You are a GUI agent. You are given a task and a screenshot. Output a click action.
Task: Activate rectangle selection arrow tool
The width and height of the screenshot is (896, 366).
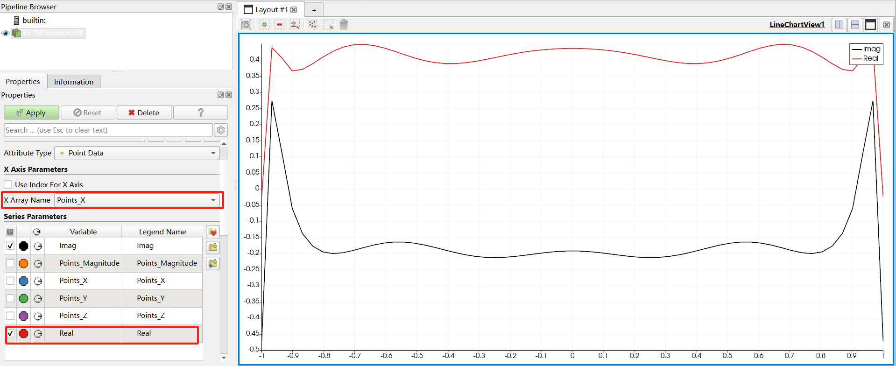(329, 25)
